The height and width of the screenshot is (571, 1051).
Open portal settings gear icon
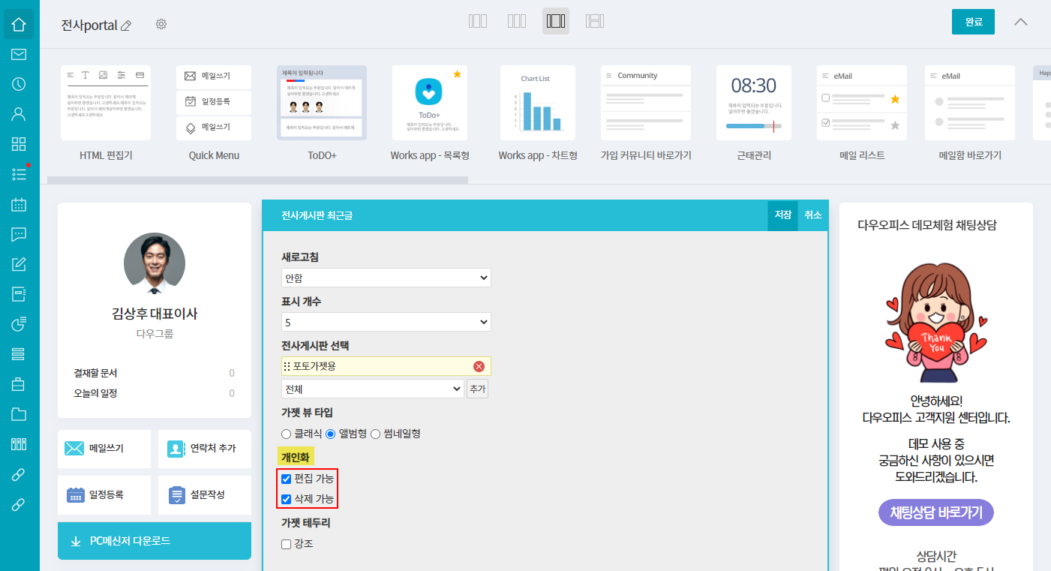[x=161, y=24]
